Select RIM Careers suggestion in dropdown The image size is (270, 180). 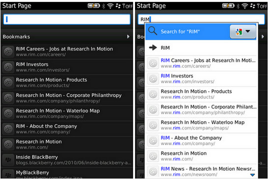tap(201, 63)
